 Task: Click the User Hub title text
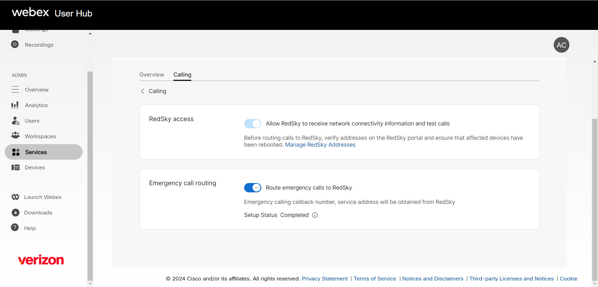point(74,13)
